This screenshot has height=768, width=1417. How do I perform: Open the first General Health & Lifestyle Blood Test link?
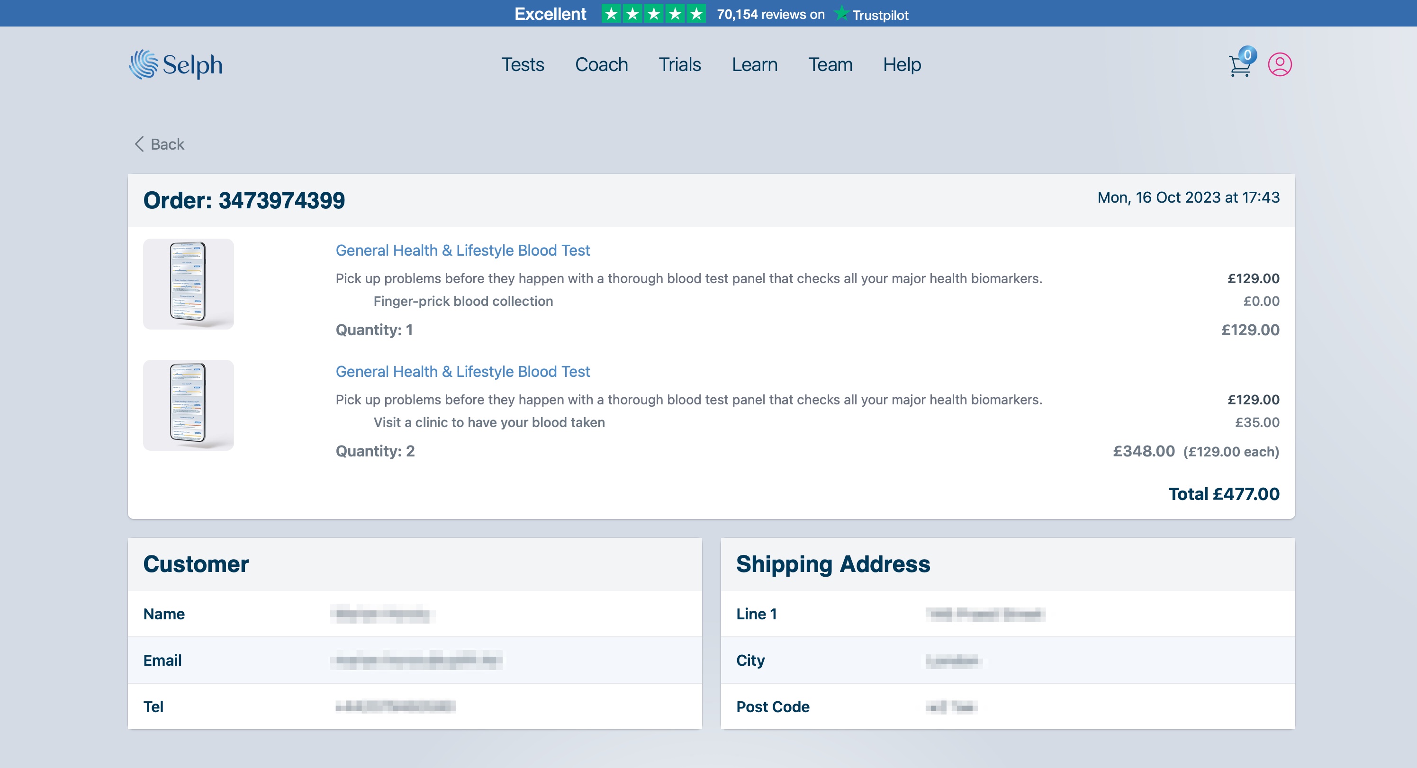462,250
